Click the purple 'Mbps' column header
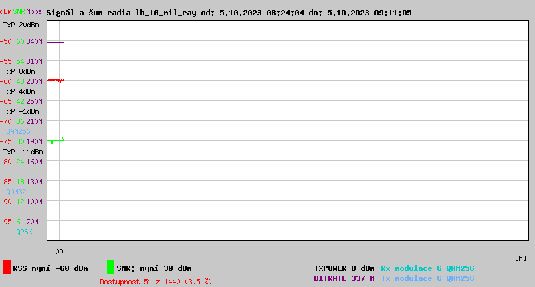This screenshot has height=287, width=535. click(35, 11)
